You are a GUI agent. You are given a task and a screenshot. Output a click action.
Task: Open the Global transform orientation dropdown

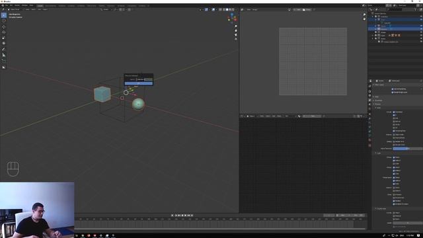(105, 9)
